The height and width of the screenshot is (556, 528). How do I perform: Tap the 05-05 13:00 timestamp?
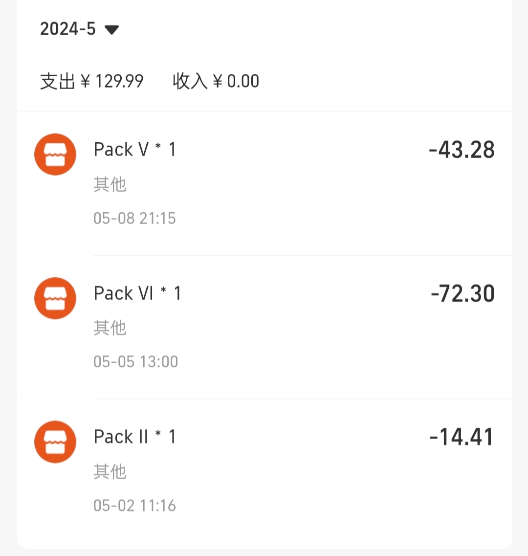pyautogui.click(x=136, y=362)
